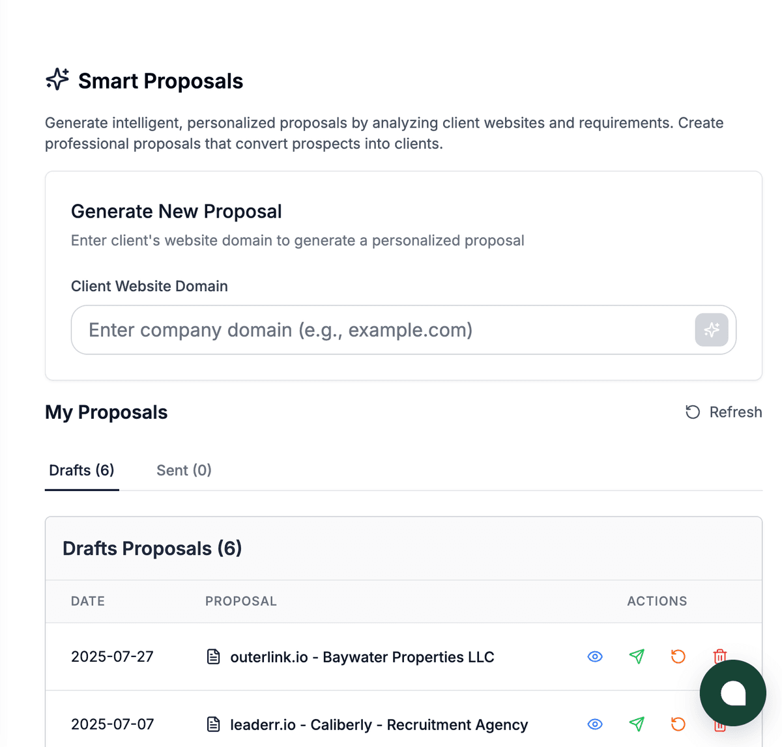View the leaderr.io Caliberly proposal (eye icon)

[x=595, y=724]
